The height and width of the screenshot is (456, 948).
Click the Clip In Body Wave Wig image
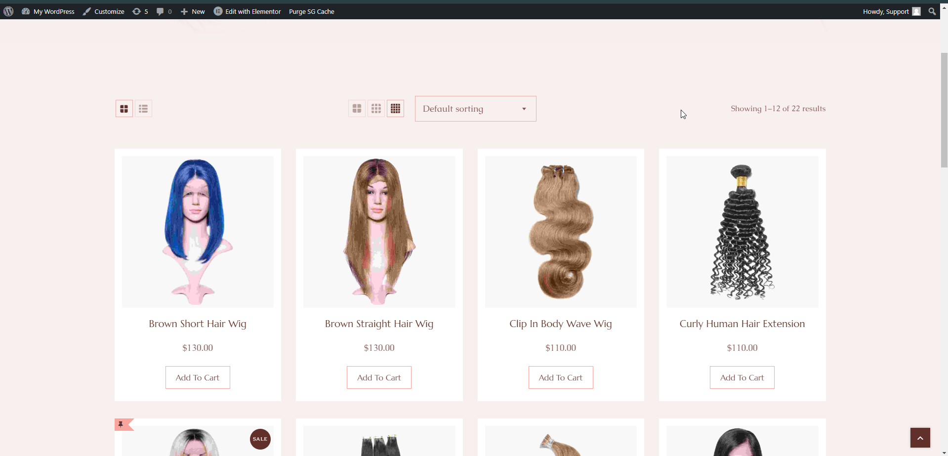[561, 232]
